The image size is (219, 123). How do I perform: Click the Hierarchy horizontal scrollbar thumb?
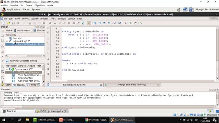17,56
